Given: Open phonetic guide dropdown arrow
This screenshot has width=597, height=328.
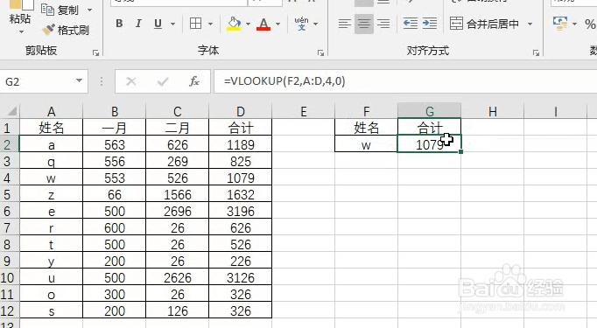Looking at the screenshot, I should point(316,24).
